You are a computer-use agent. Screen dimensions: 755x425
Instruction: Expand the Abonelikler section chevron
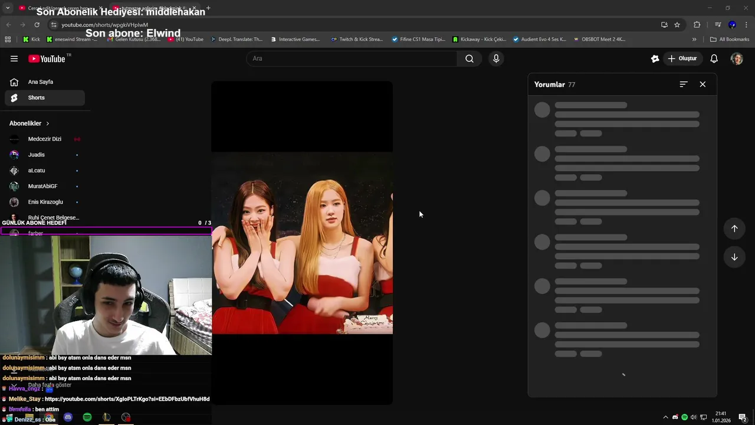click(x=48, y=123)
